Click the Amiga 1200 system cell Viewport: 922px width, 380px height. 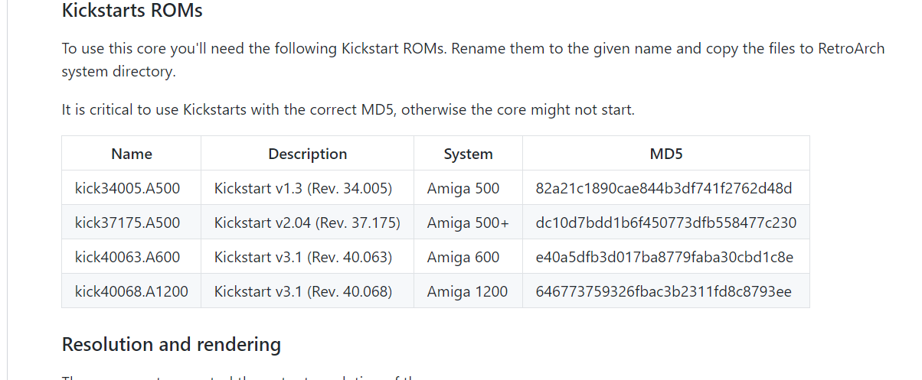tap(469, 291)
